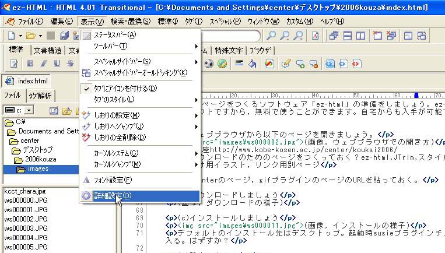The height and width of the screenshot is (253, 445).
Task: Open the タグ(T) menu
Action: [194, 22]
